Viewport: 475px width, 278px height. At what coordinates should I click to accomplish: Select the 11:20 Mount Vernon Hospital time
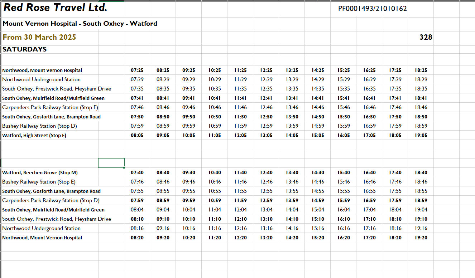pyautogui.click(x=215, y=238)
